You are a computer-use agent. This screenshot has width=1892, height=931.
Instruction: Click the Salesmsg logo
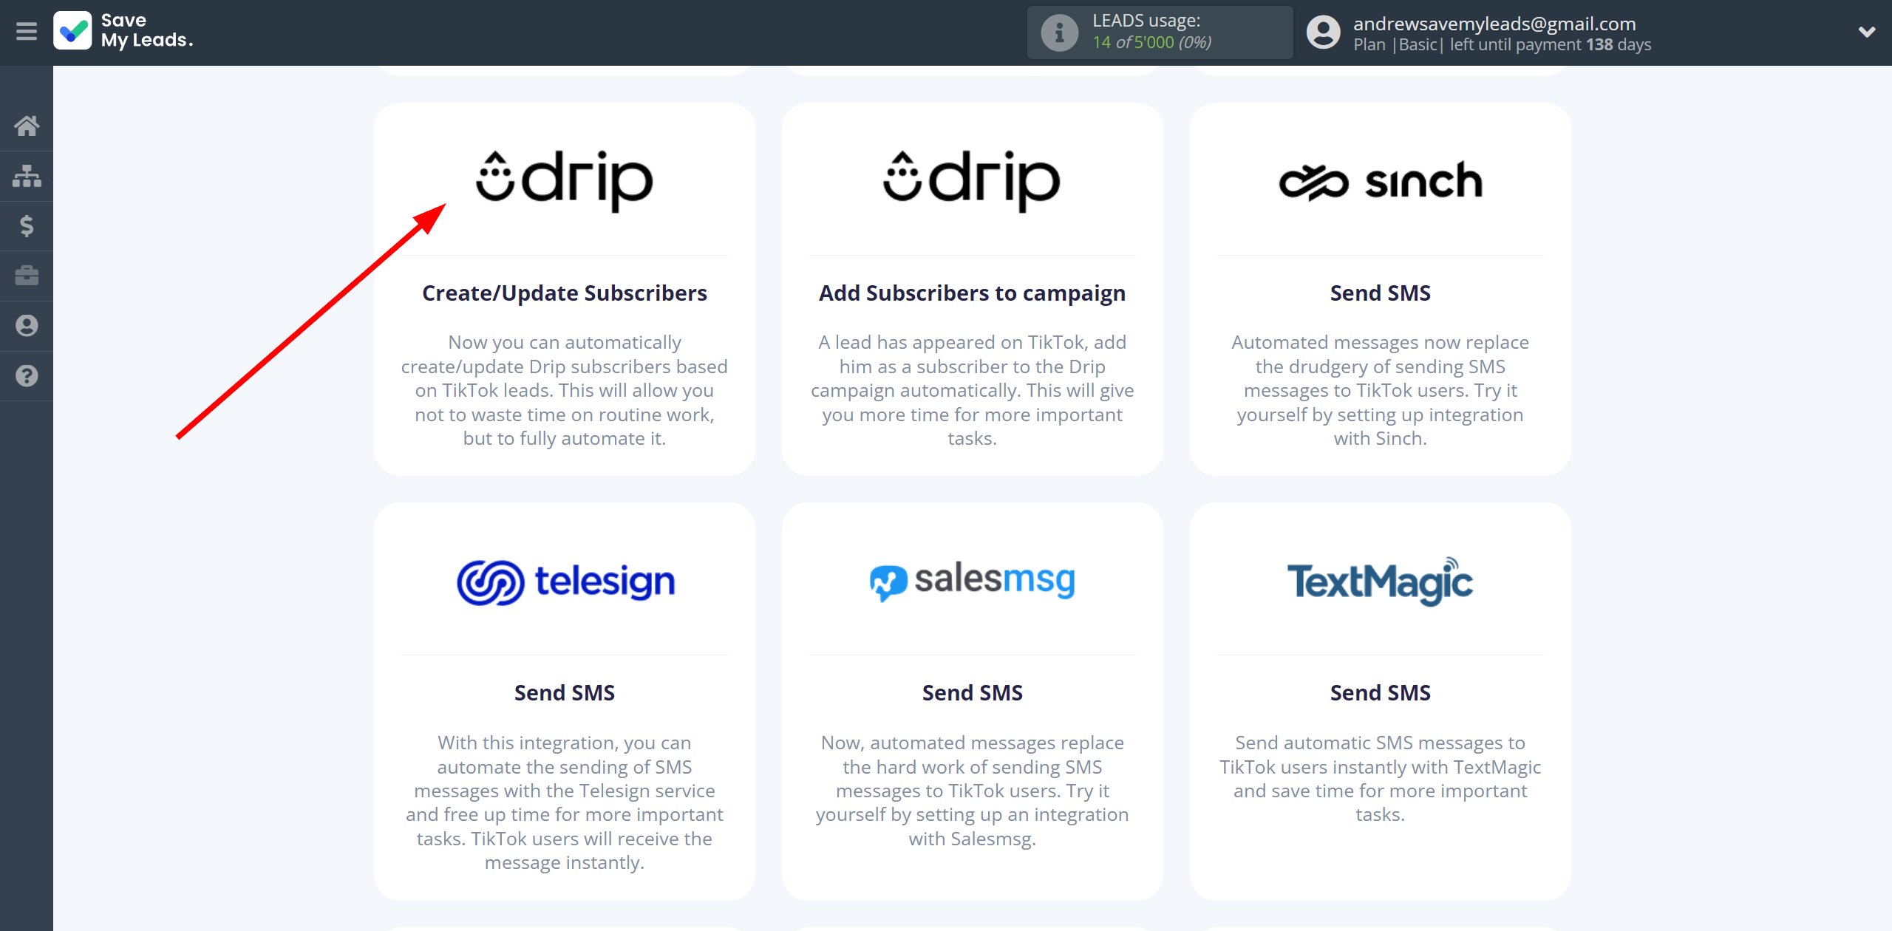(972, 580)
